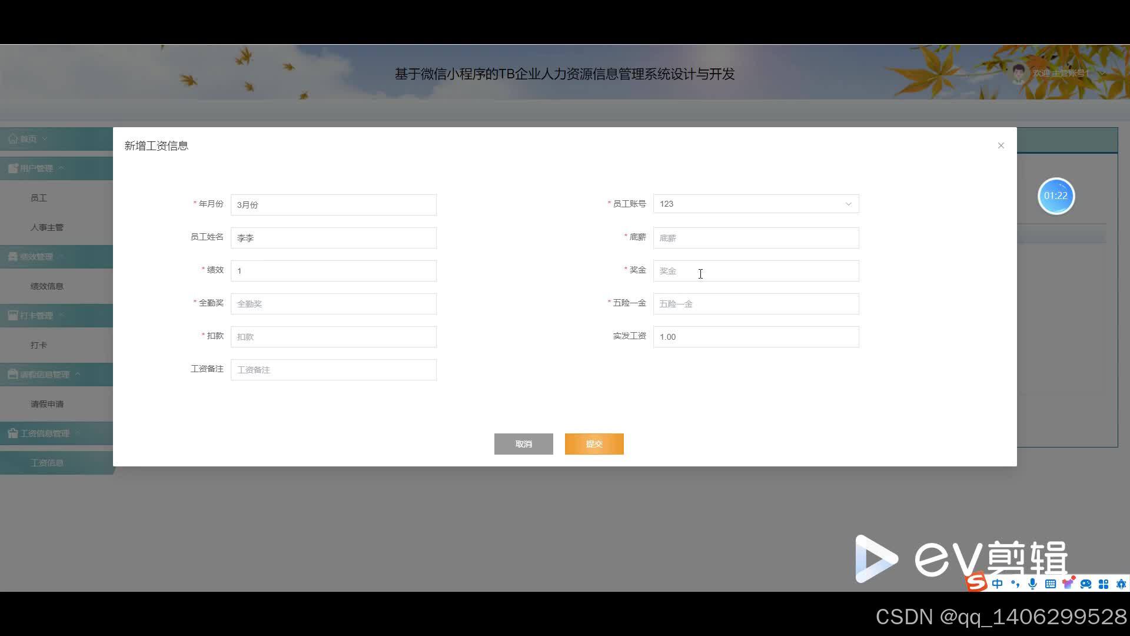Click the microphone voice input icon
The width and height of the screenshot is (1130, 636).
tap(1032, 584)
